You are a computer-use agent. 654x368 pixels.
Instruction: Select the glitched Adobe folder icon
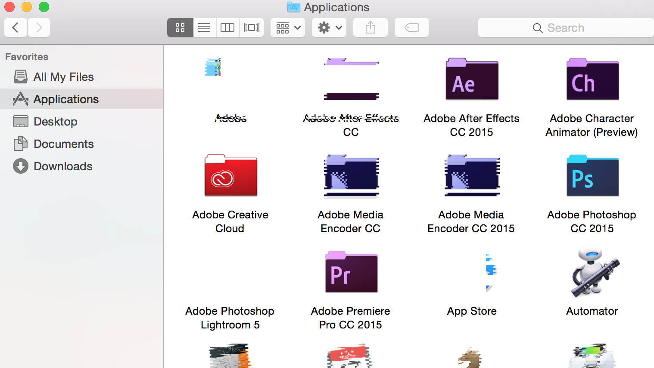click(x=213, y=67)
